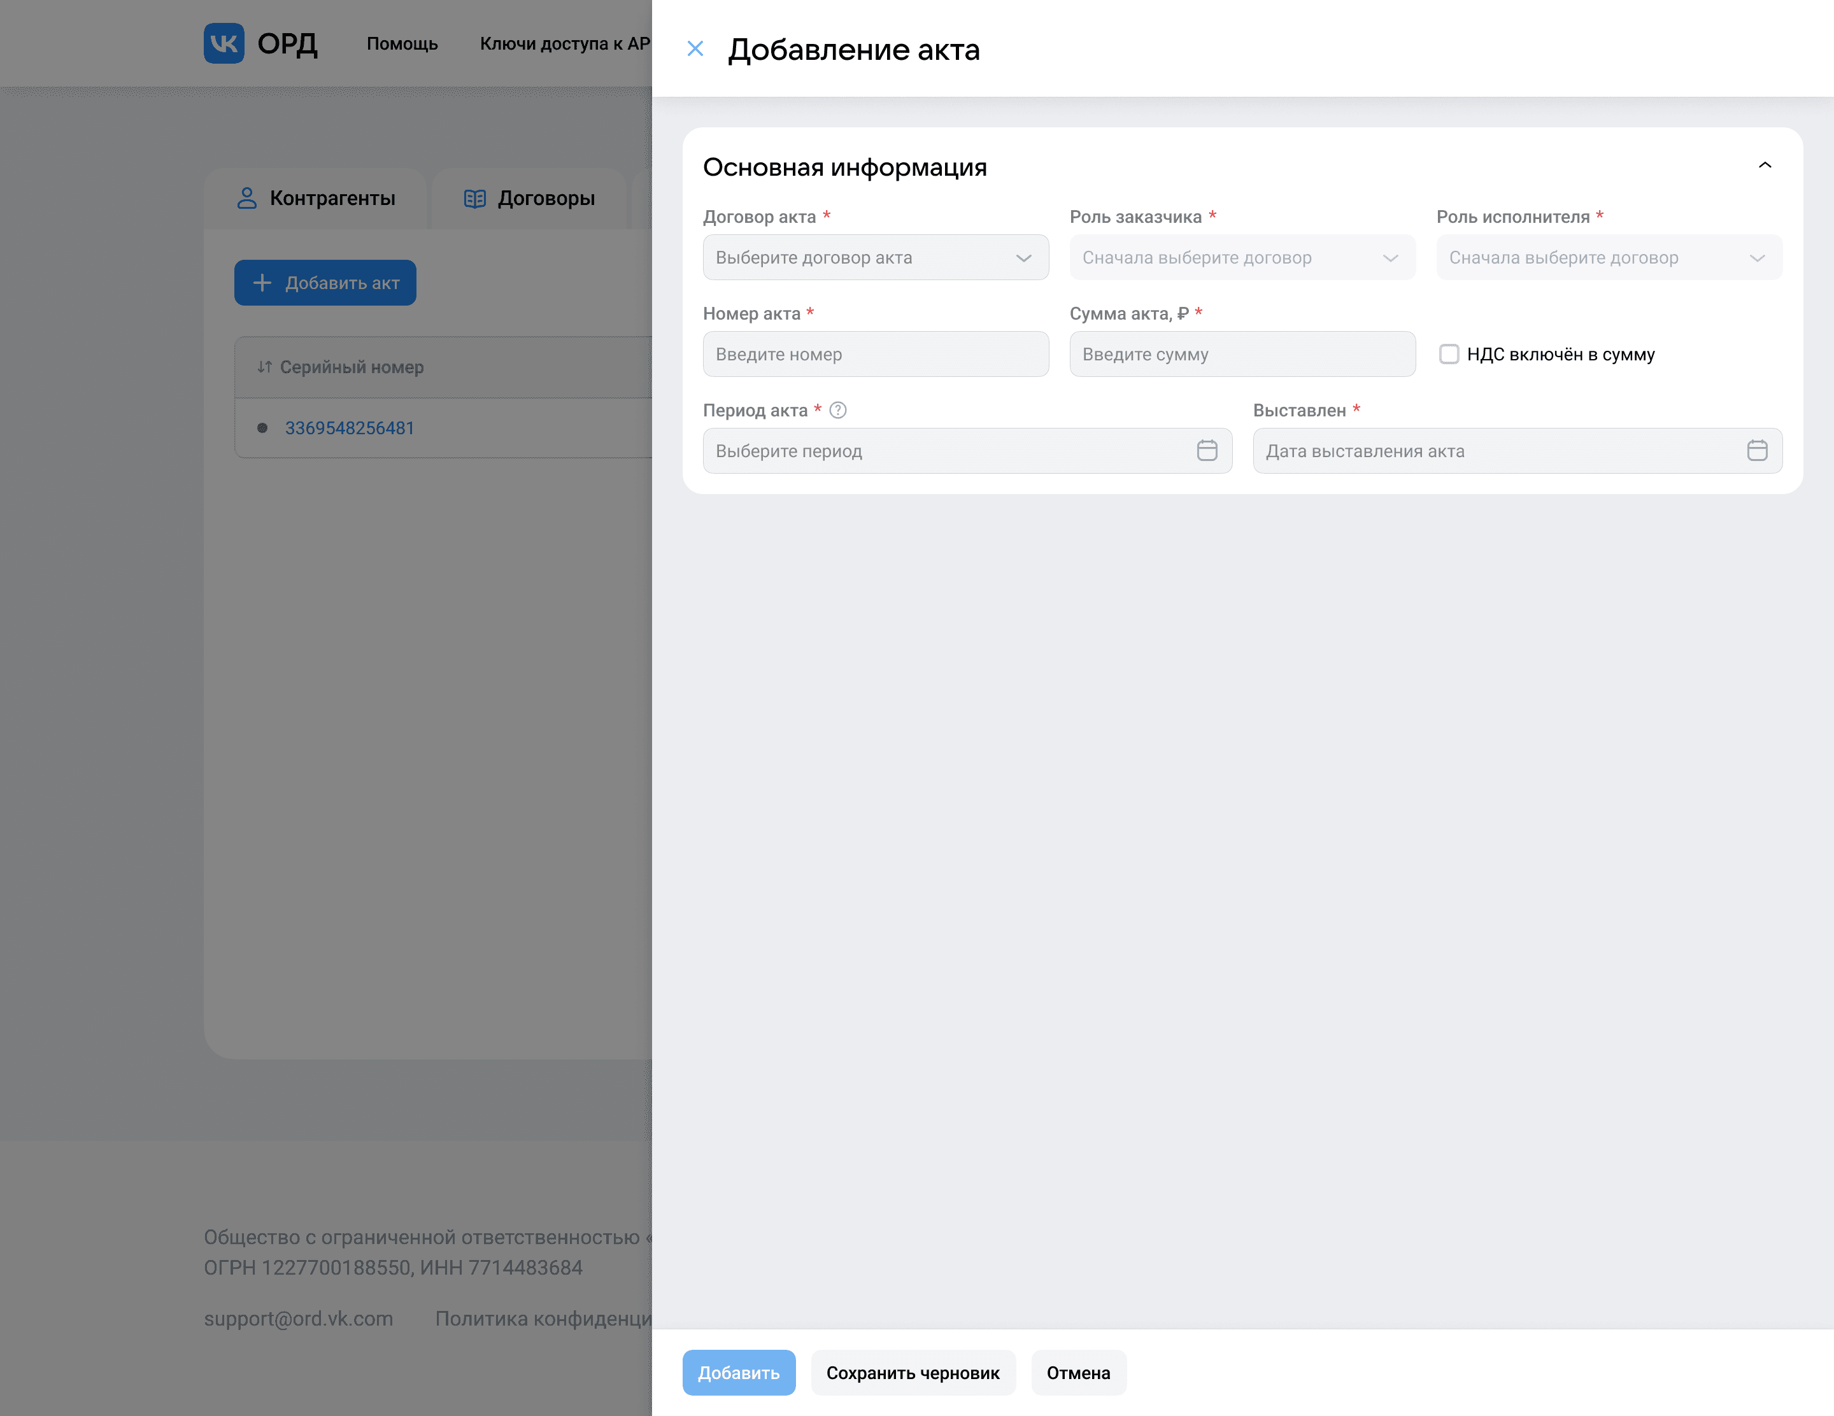Screen dimensions: 1834x1416
Task: Open calendar icon in Выставлен field
Action: pos(1757,451)
